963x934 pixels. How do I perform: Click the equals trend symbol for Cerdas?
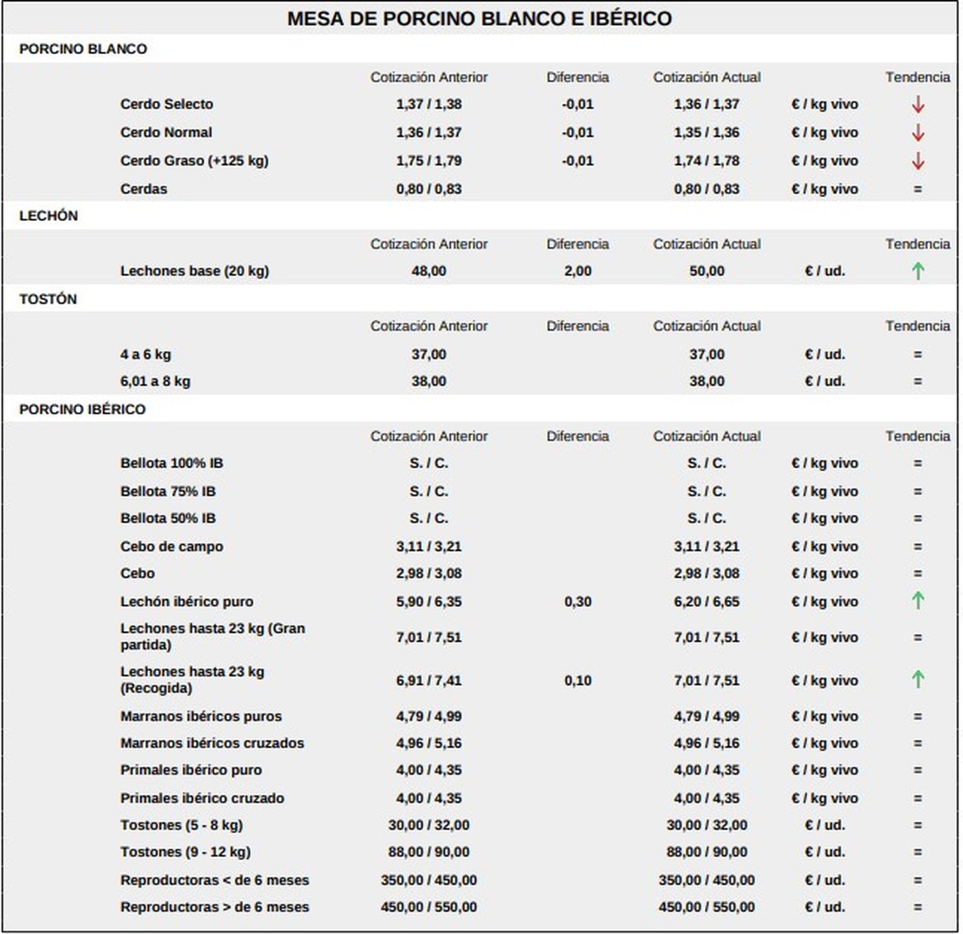[x=917, y=189]
